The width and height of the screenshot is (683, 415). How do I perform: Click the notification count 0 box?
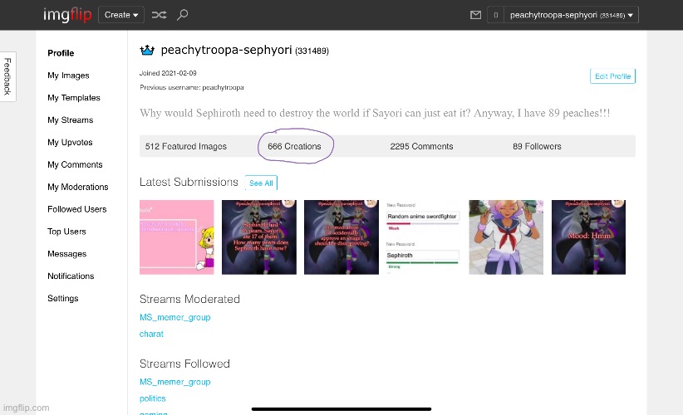[495, 15]
